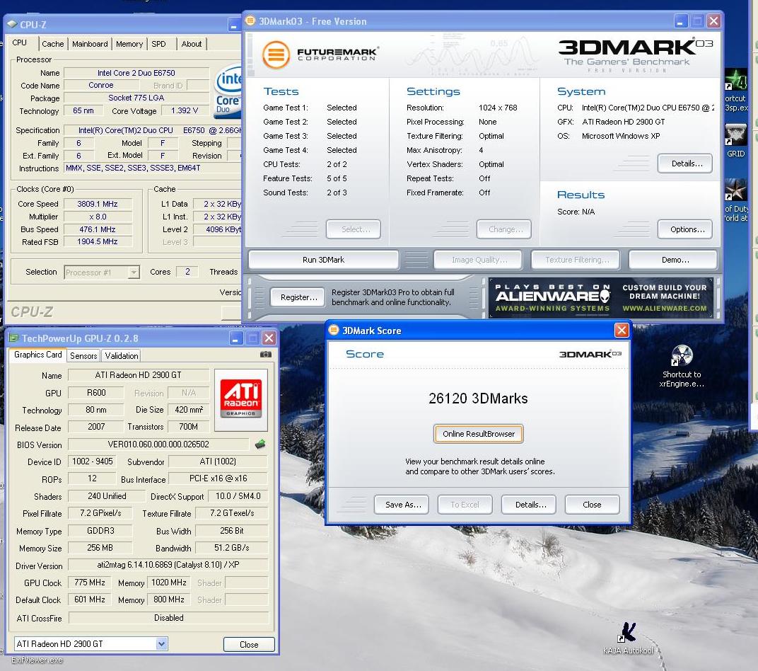Click the GPU-Z screenshot camera icon
The height and width of the screenshot is (671, 758).
[265, 355]
